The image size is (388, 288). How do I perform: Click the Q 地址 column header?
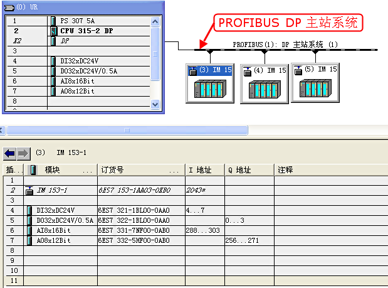click(x=249, y=170)
